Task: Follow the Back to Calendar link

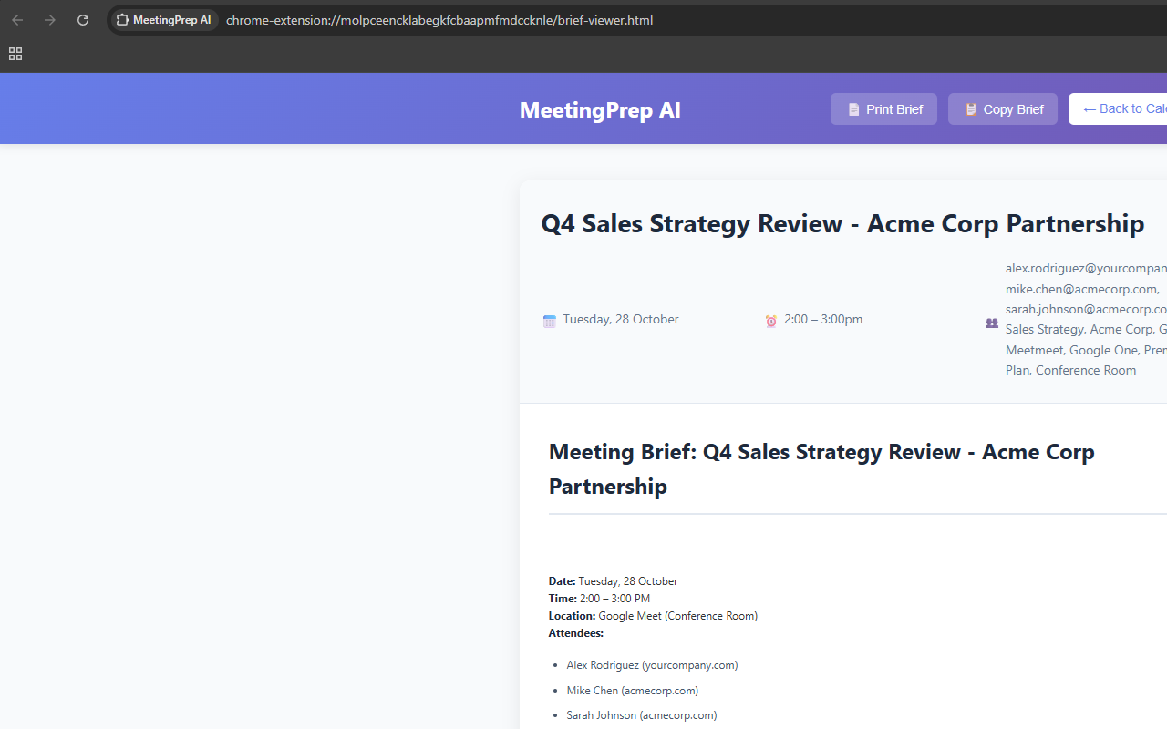Action: pyautogui.click(x=1131, y=108)
